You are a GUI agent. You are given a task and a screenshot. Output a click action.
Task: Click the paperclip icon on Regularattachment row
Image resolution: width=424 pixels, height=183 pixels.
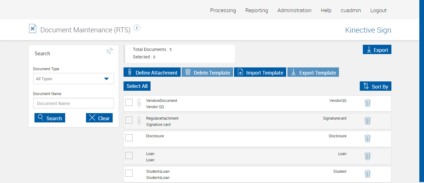(x=139, y=121)
